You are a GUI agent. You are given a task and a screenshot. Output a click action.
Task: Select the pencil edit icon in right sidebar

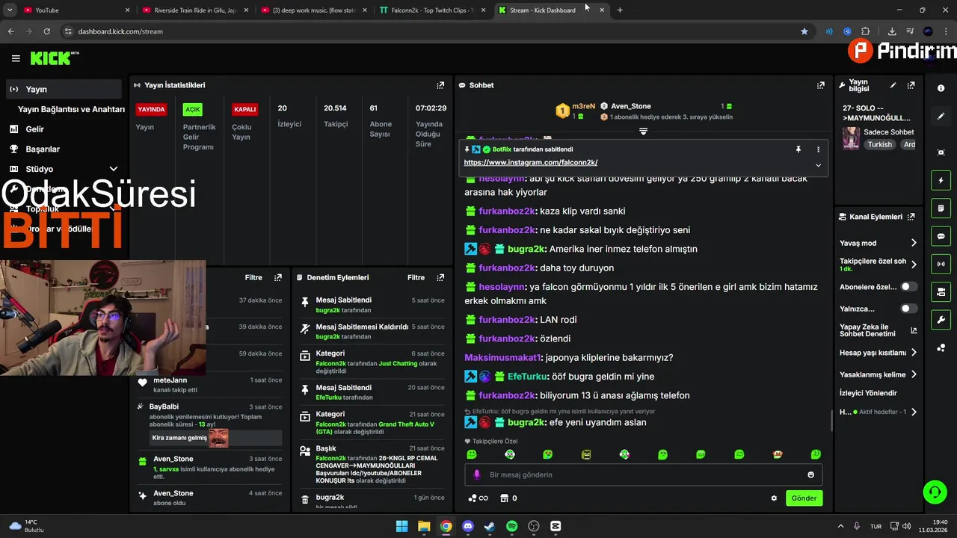941,117
